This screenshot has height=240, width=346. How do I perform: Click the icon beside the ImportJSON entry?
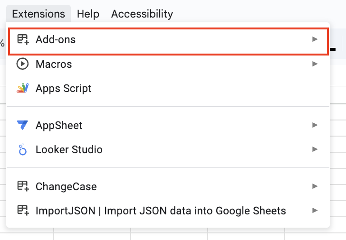tap(22, 211)
